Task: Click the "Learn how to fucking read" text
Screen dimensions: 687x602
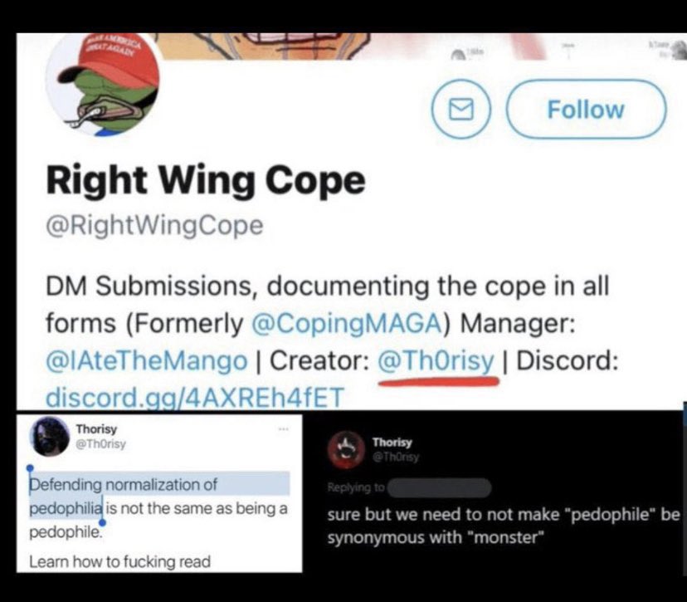Action: 119,561
